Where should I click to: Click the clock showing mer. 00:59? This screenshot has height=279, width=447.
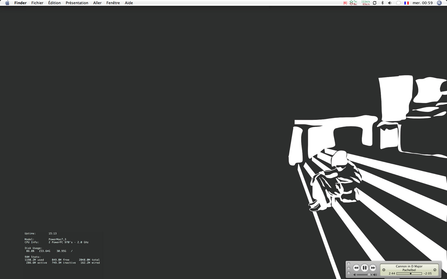423,3
